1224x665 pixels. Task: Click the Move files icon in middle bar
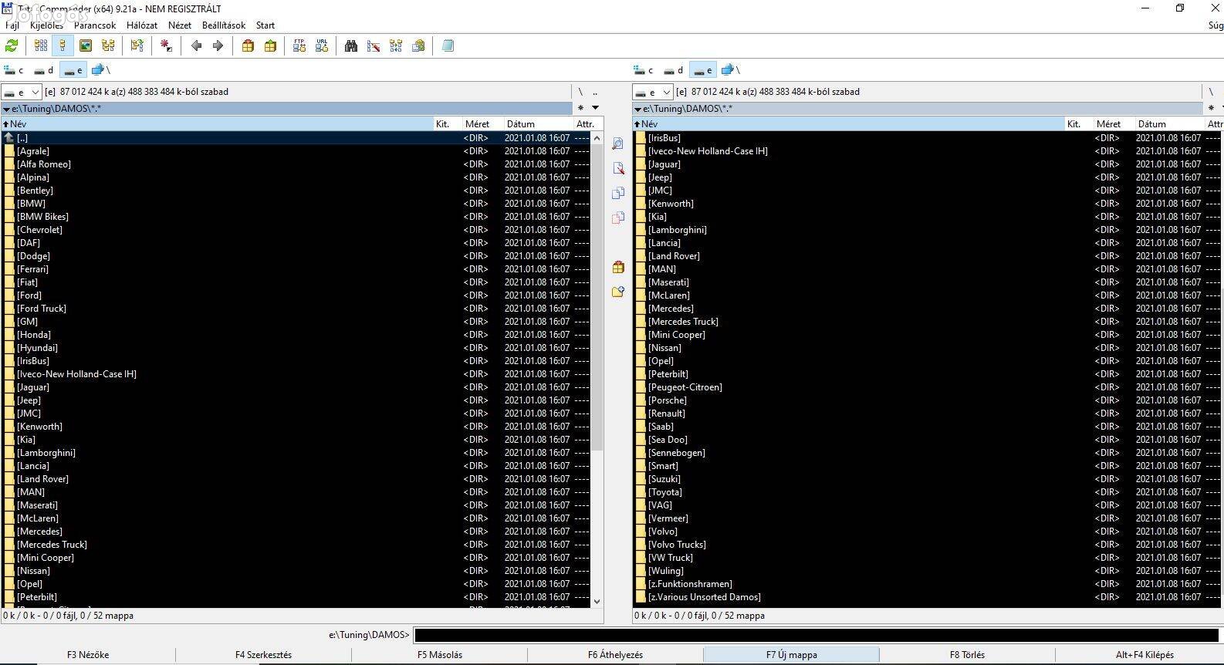point(617,218)
